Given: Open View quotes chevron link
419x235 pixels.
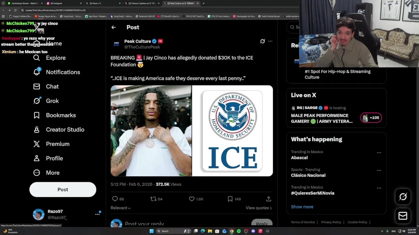Looking at the screenshot, I should point(259,208).
